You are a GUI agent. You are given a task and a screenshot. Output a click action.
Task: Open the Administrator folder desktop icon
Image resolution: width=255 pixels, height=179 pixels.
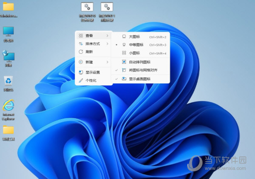click(8, 9)
